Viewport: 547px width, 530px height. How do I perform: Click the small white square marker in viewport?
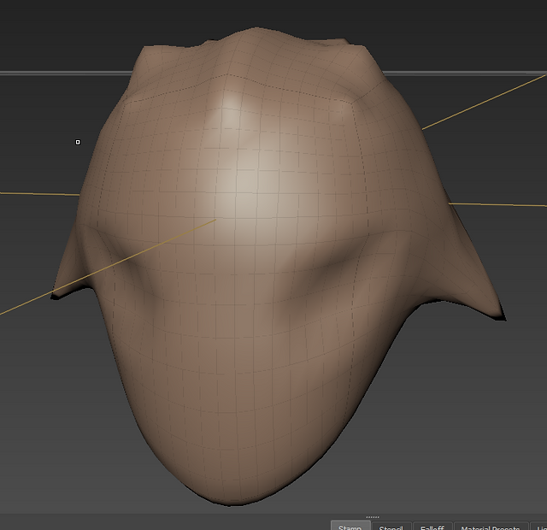click(78, 142)
